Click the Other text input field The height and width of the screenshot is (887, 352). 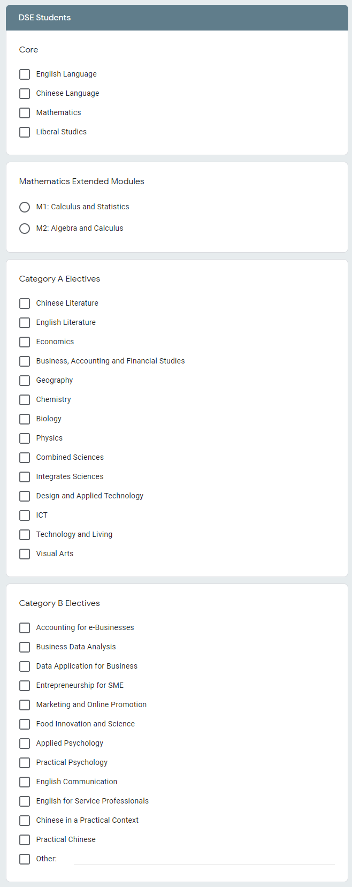click(x=204, y=859)
